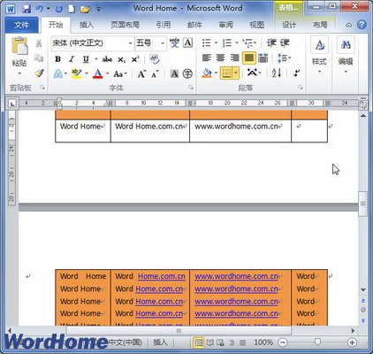Image resolution: width=373 pixels, height=354 pixels.
Task: Toggle Print Layout view in status bar
Action: pos(199,342)
